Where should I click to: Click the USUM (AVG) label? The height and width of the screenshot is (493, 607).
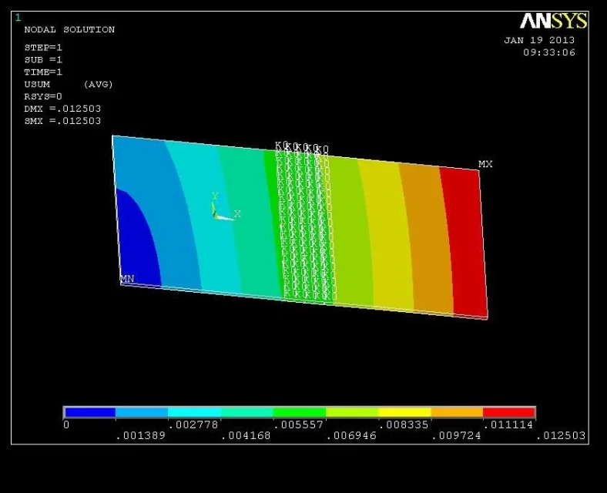[68, 85]
